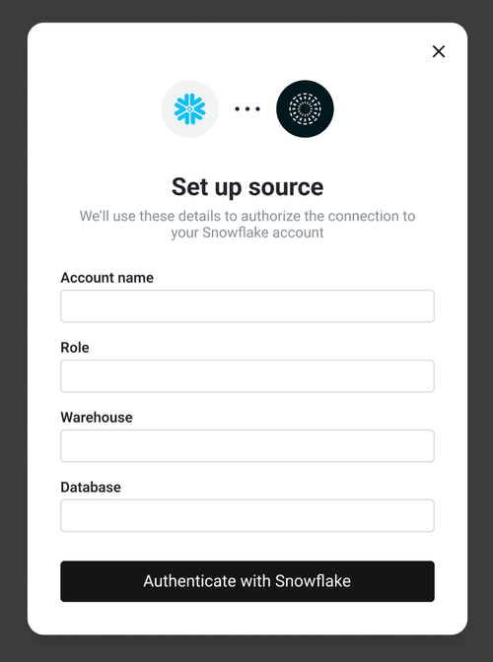Click the Role field label
The height and width of the screenshot is (662, 493).
75,348
